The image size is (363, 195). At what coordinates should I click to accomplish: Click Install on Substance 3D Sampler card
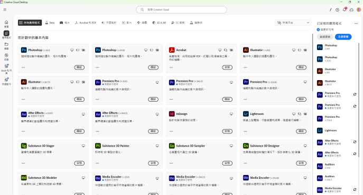pos(227,163)
